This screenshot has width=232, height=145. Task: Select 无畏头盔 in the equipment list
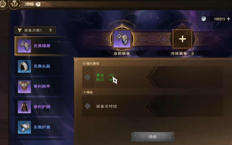41,66
